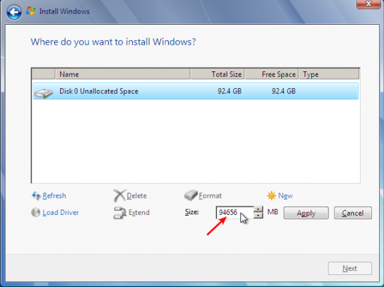
Task: Click the Format drive icon
Action: click(191, 196)
